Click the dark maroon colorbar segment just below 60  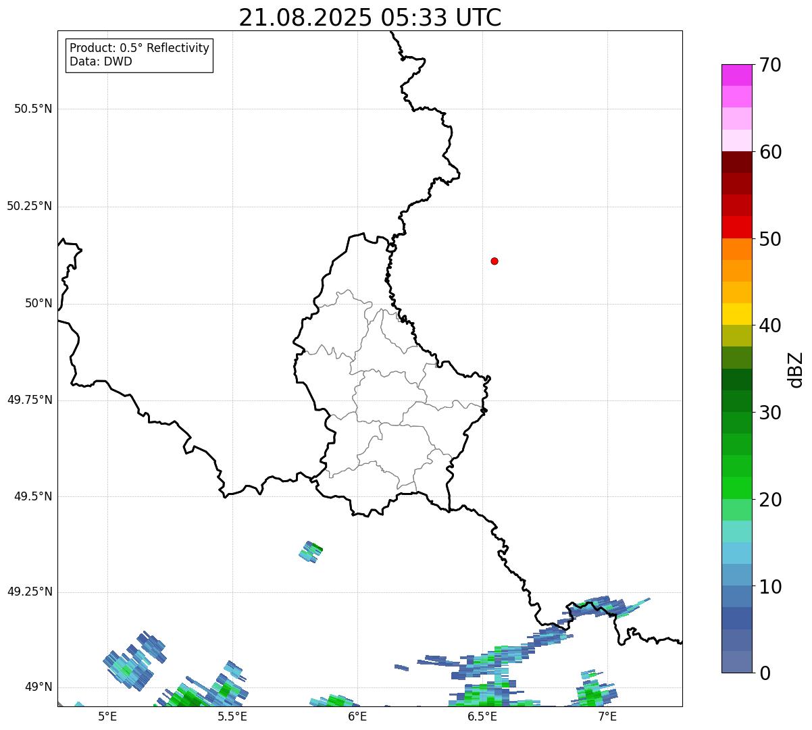(736, 162)
